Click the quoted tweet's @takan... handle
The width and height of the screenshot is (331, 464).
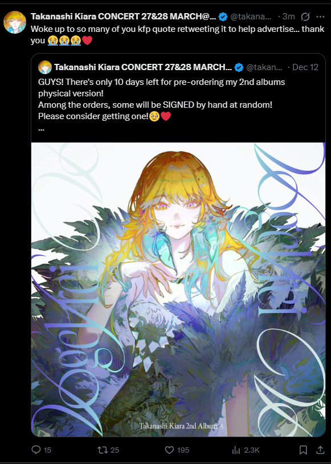264,67
